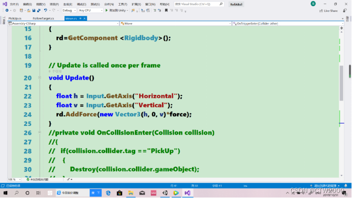Click the editor scroll up arrow
This screenshot has height=198, width=352.
(341, 32)
